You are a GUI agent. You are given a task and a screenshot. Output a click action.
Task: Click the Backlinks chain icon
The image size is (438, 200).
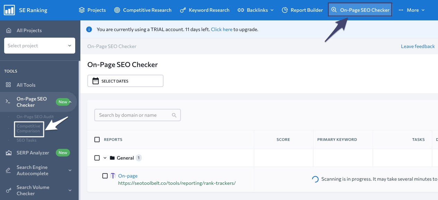[x=241, y=10]
